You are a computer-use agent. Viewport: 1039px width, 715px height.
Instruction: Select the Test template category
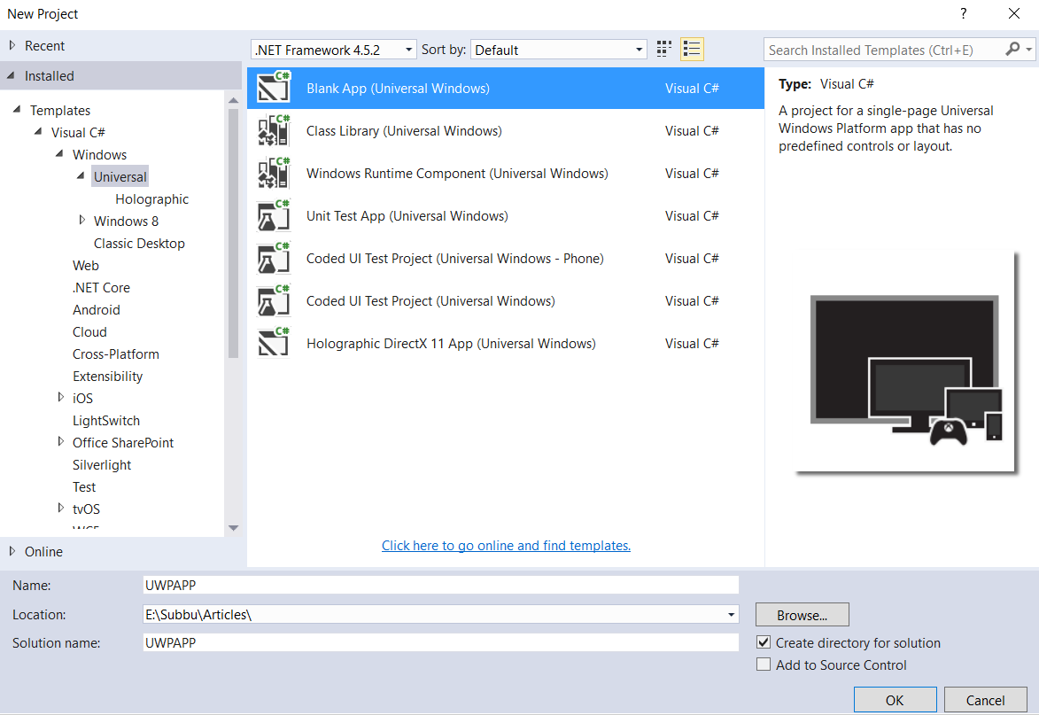point(84,487)
